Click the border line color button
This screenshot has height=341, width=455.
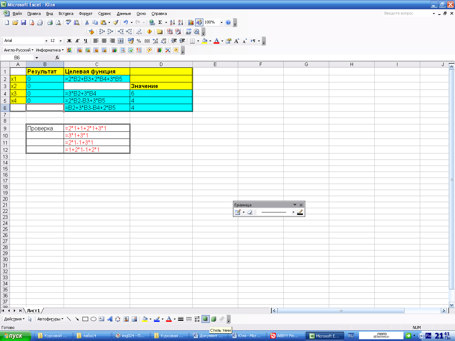tap(300, 212)
